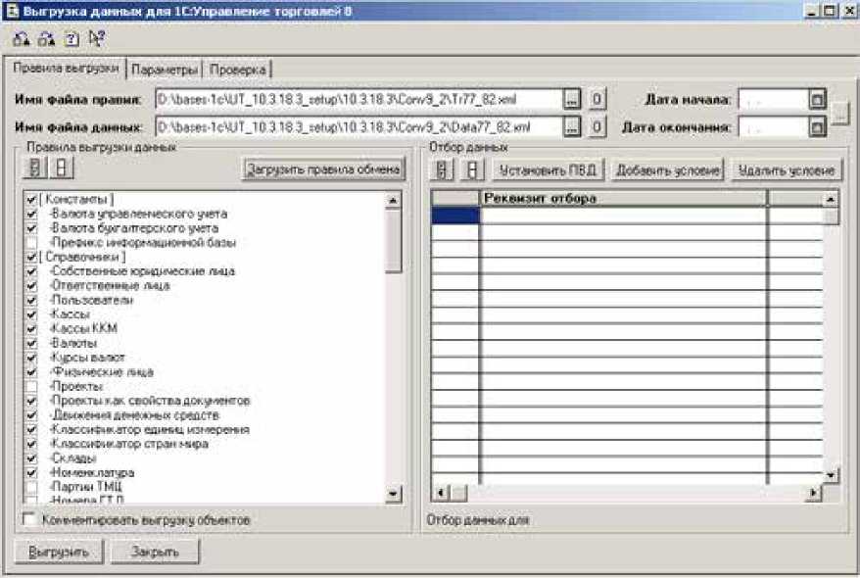
Task: Click the Реквизит отбора column header
Action: tap(623, 199)
